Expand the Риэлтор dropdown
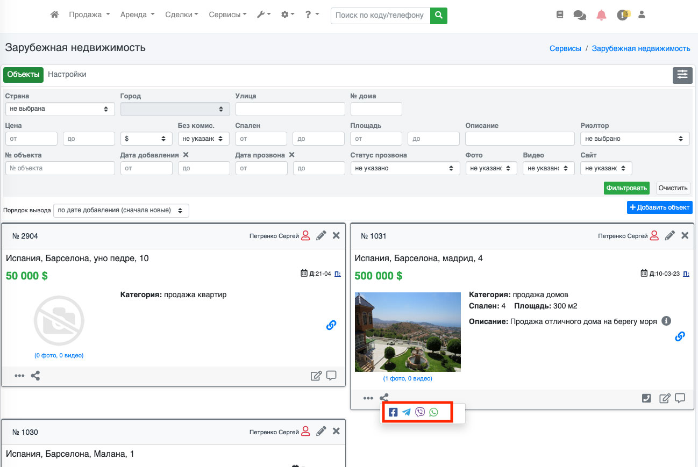 [x=635, y=139]
